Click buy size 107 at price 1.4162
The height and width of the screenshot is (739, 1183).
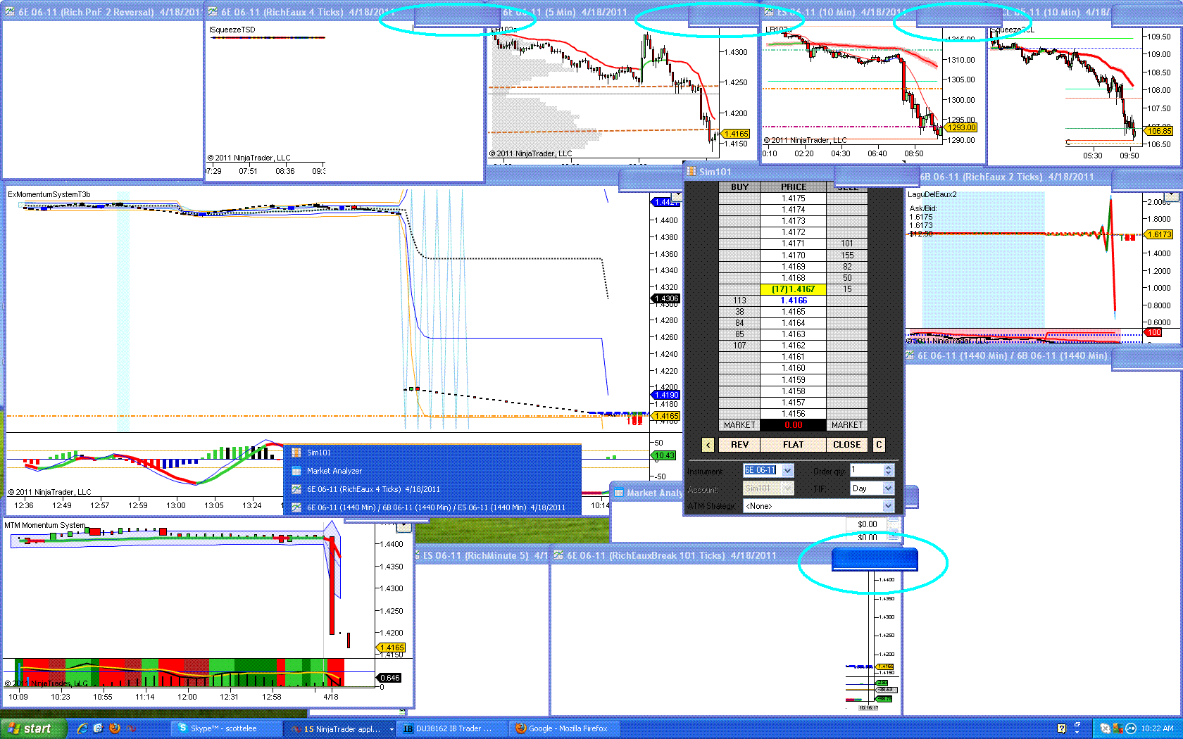coord(739,346)
